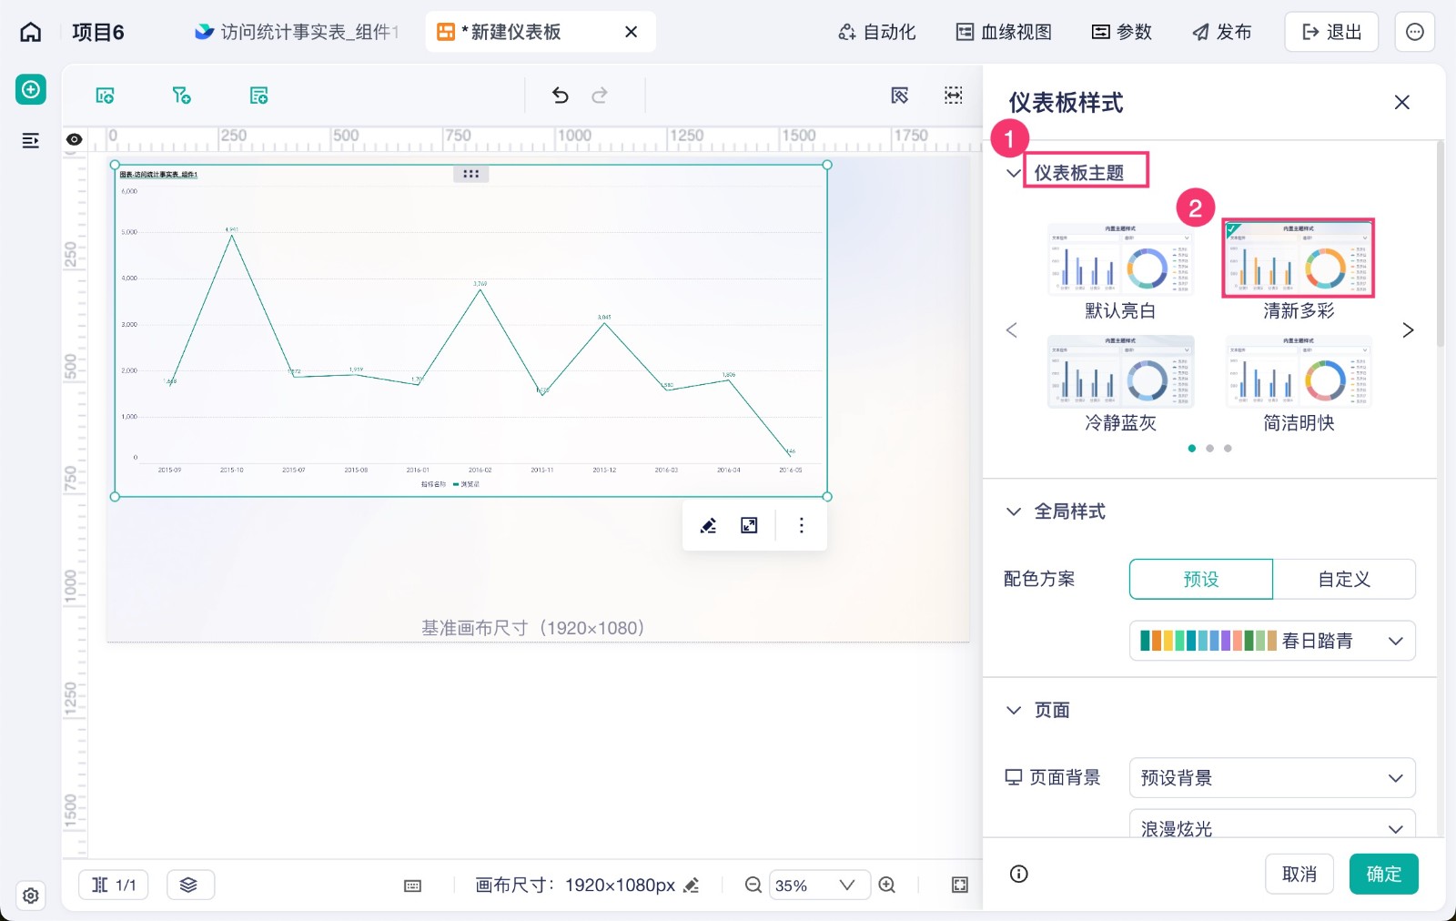Screen dimensions: 1456x921
Task: Toggle ruler visibility eye icon
Action: [75, 139]
